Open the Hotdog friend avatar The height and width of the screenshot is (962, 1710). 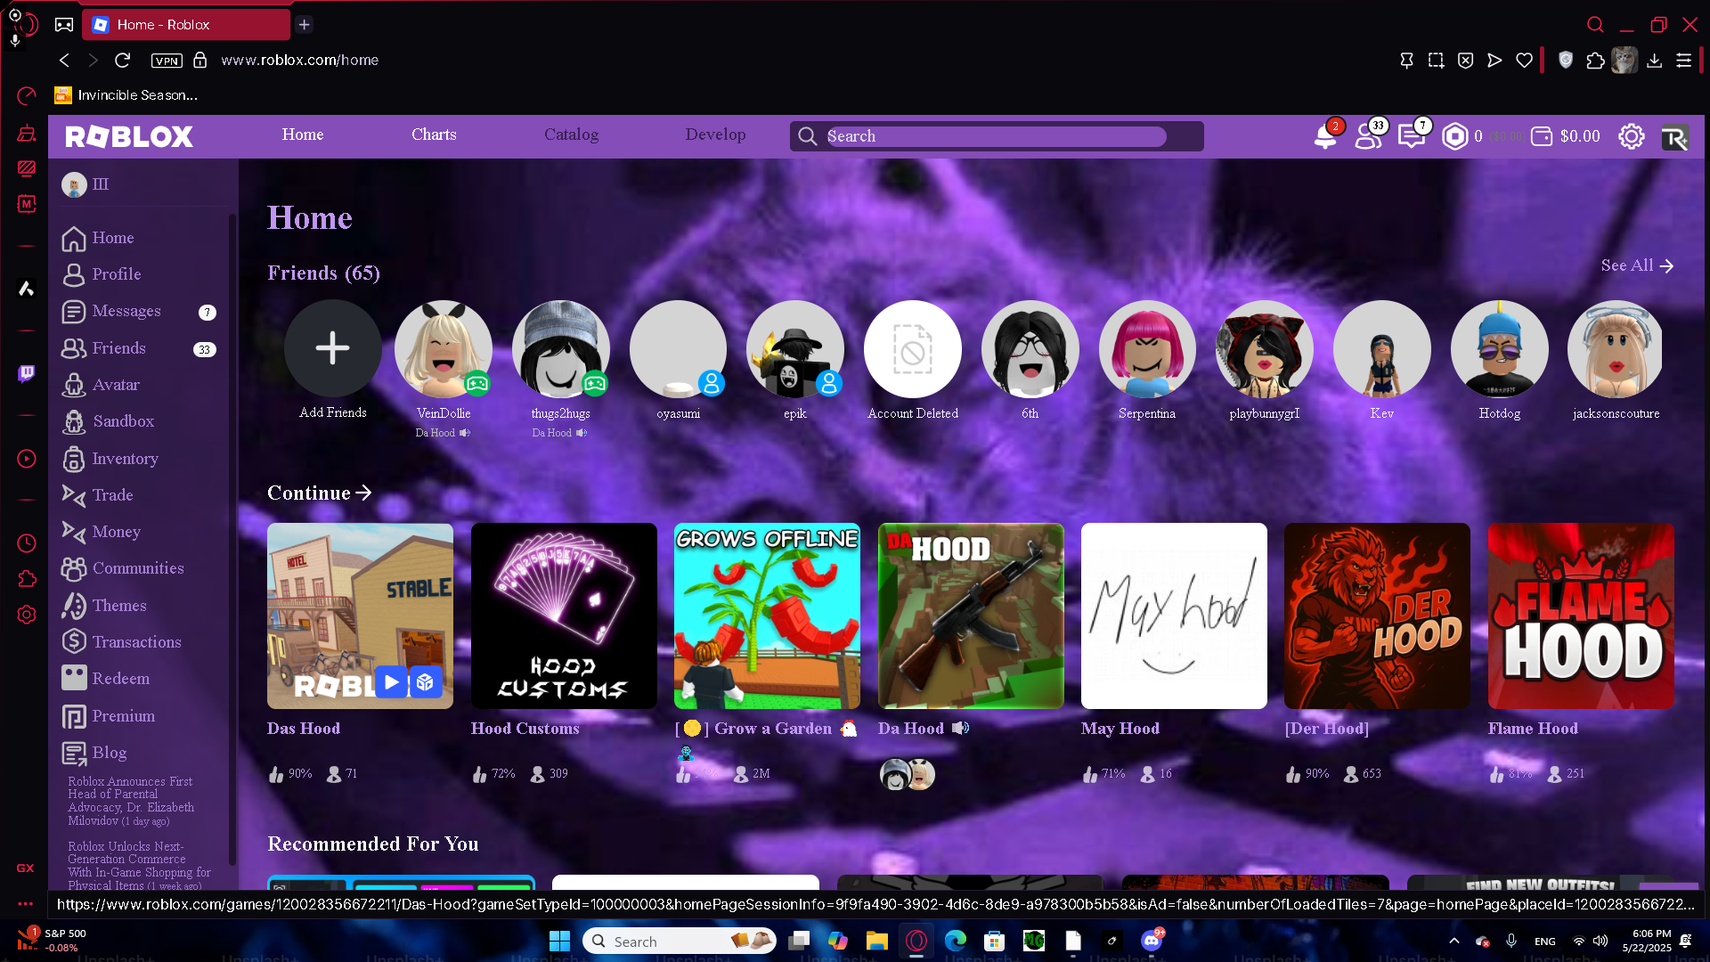click(1500, 349)
